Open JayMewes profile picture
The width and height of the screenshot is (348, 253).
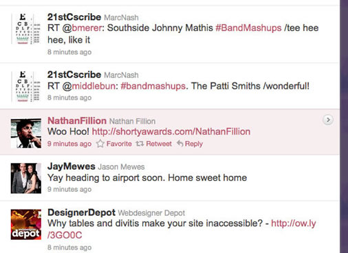click(x=26, y=178)
